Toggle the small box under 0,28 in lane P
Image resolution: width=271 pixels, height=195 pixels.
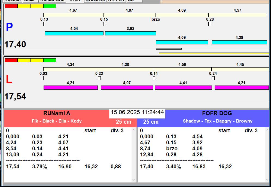pyautogui.click(x=210, y=24)
